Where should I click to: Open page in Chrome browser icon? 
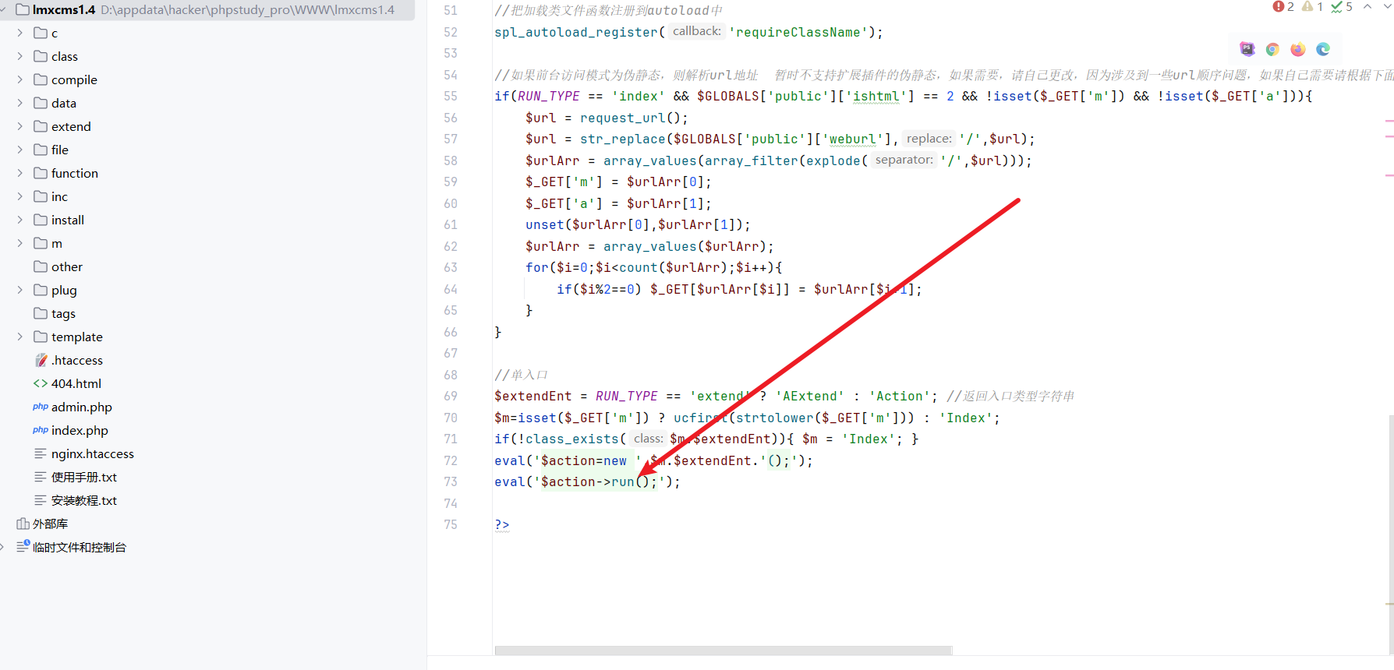pyautogui.click(x=1272, y=49)
